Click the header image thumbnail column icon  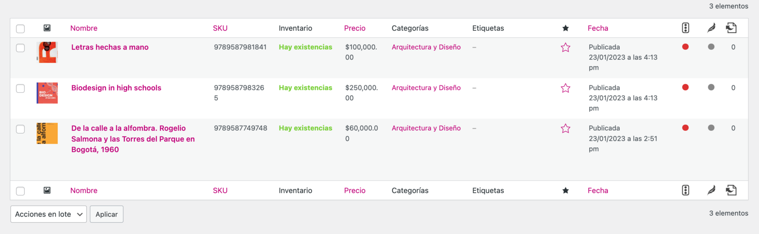(x=47, y=28)
